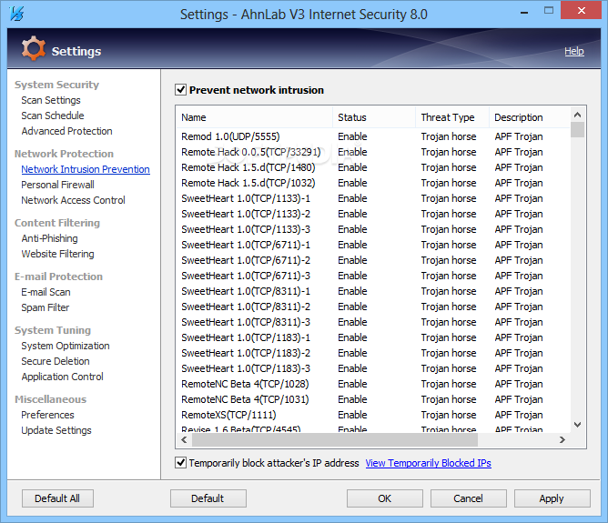Open Scan Settings page

tap(51, 100)
